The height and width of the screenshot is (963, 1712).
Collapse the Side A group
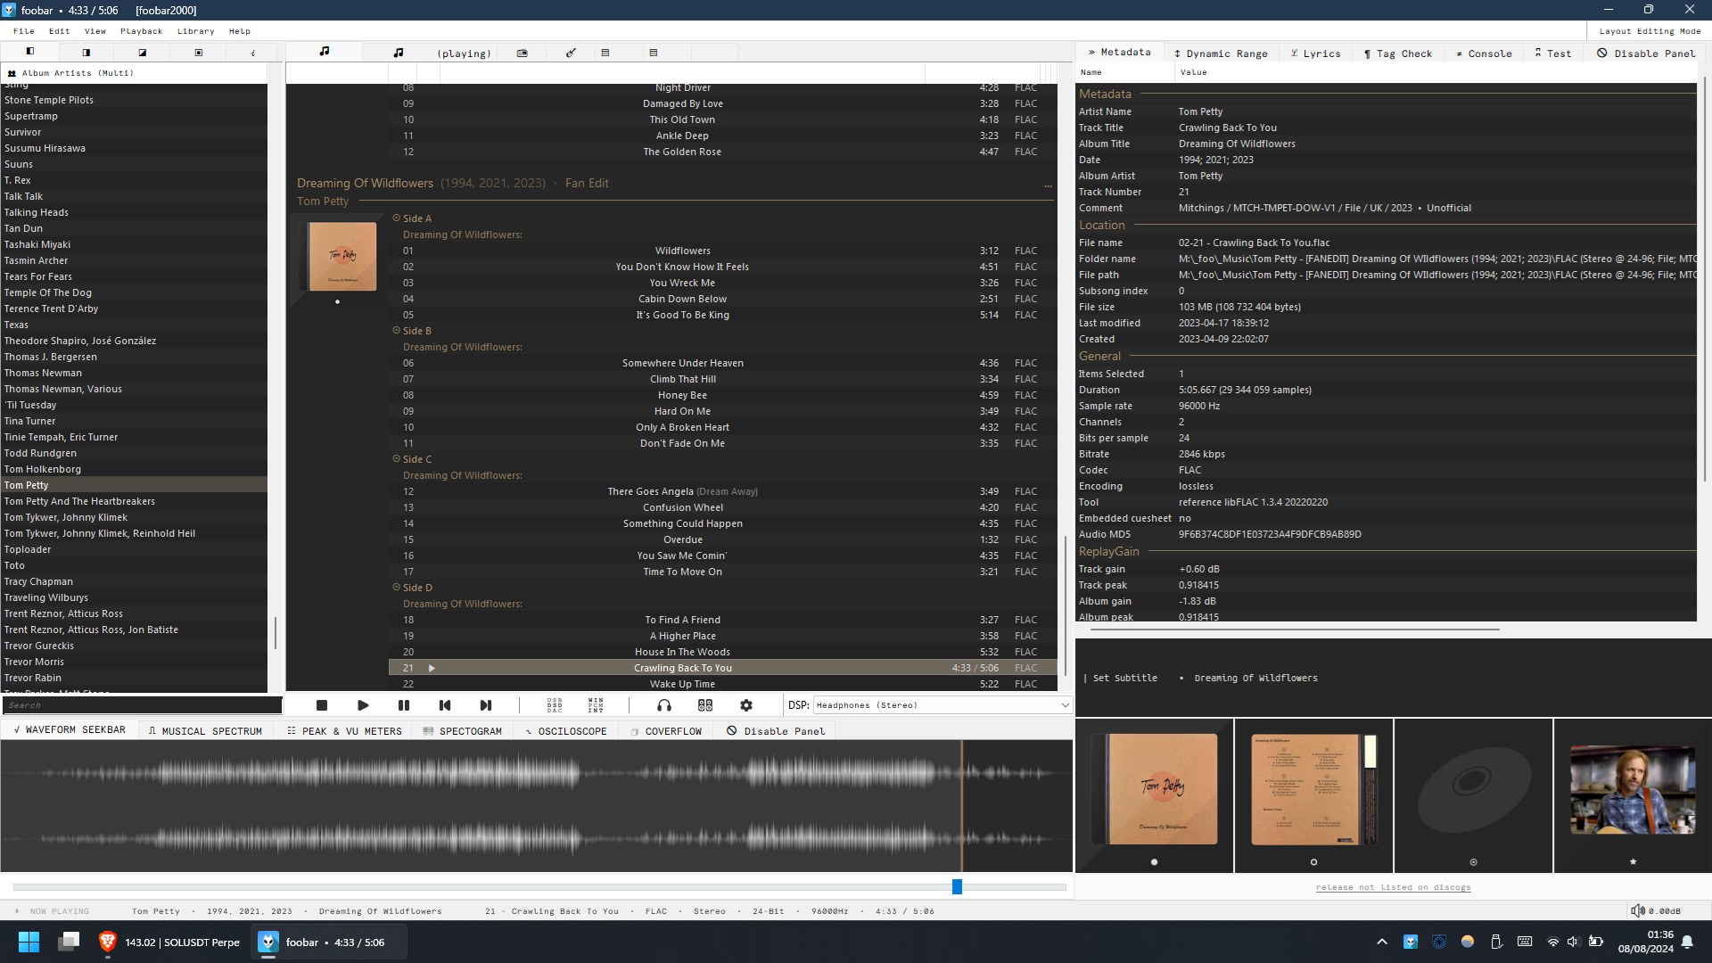[x=397, y=218]
